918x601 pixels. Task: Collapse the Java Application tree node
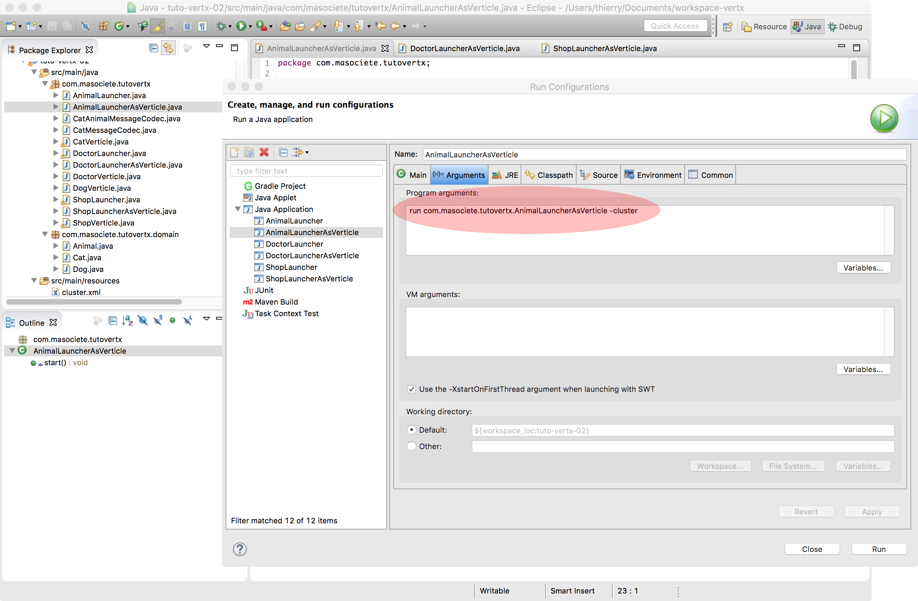pyautogui.click(x=238, y=209)
